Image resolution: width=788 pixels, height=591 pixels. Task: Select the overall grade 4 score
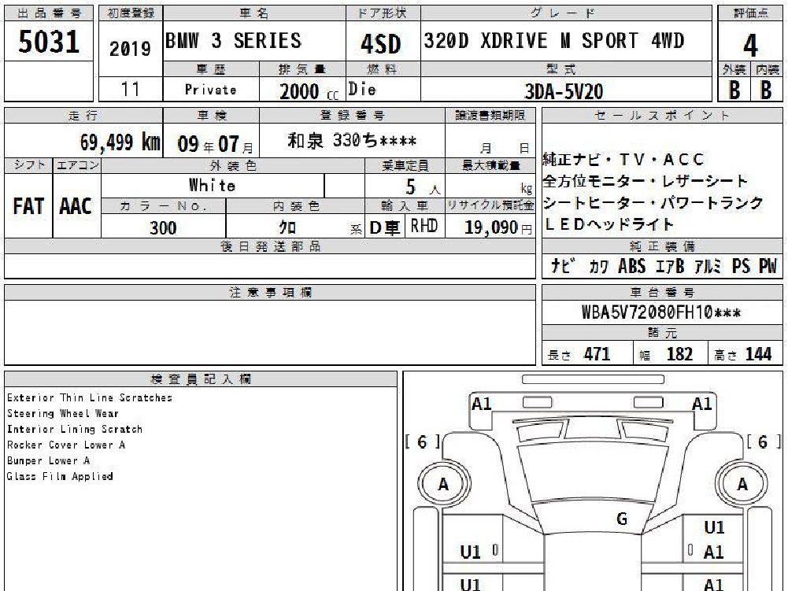coord(750,45)
